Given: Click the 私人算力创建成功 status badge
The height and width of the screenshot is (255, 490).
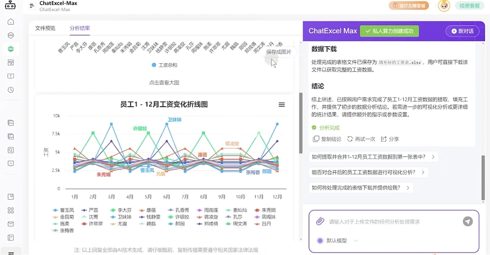Looking at the screenshot, I should 389,31.
